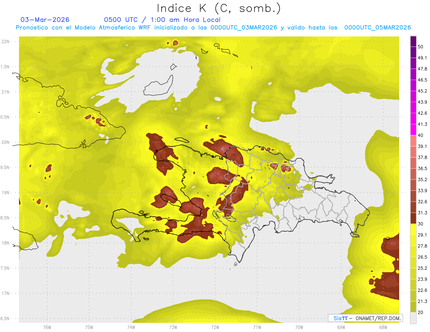The image size is (430, 332).
Task: Click the colorbar value '32.6'
Action: click(x=423, y=202)
